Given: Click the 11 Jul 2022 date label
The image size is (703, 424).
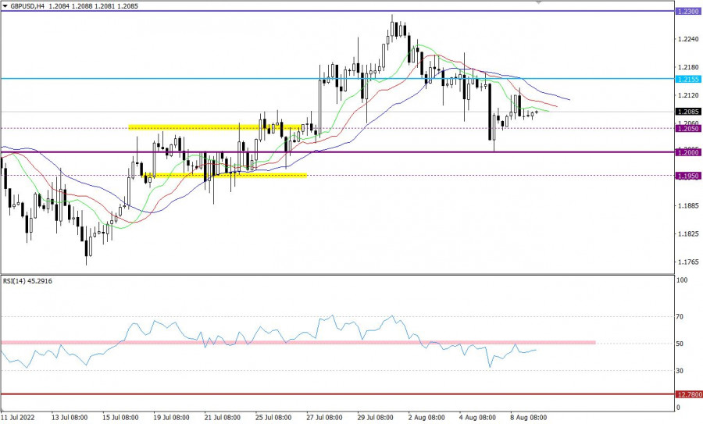Looking at the screenshot, I should coord(19,418).
